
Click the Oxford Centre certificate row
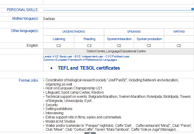point(119,51)
